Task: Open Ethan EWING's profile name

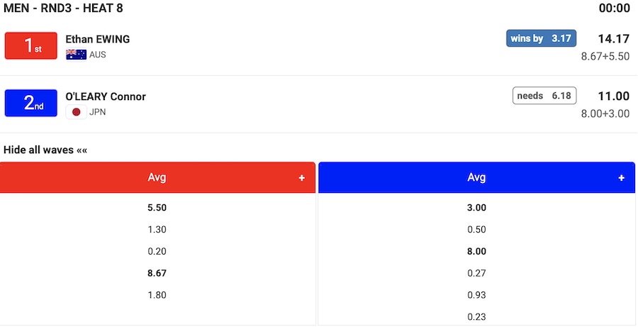Action: pos(97,39)
